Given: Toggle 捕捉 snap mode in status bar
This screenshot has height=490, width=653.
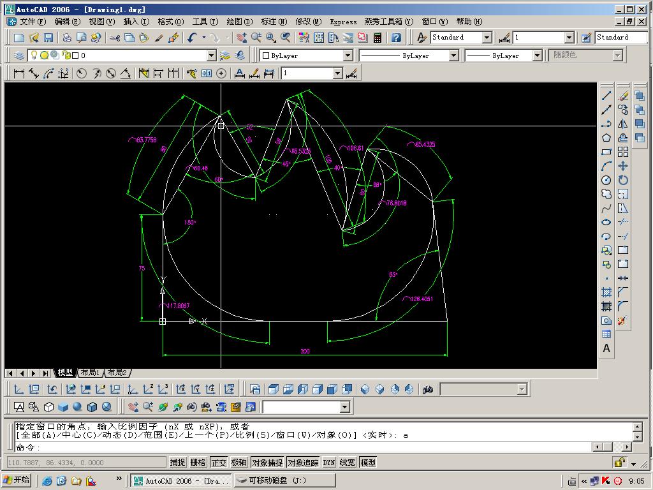Looking at the screenshot, I should click(177, 462).
